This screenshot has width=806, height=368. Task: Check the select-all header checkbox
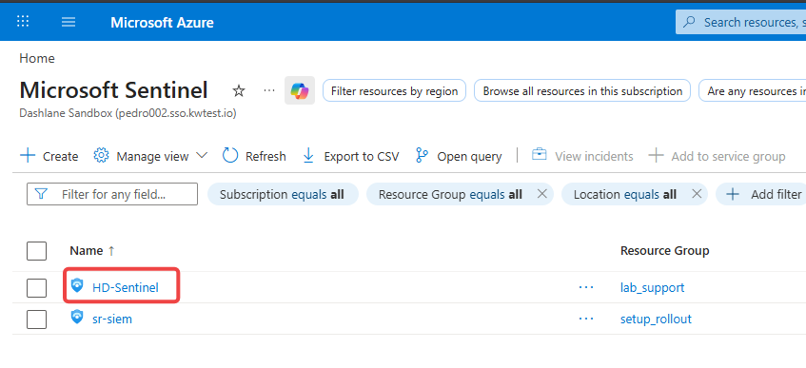coord(36,251)
